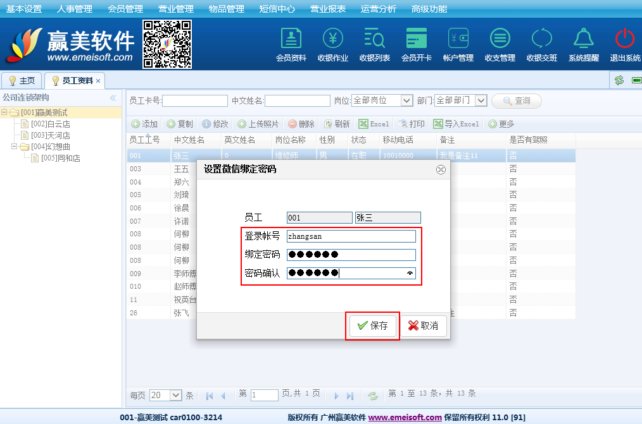Switch to the 主页 tab
This screenshot has height=424, width=642.
(x=22, y=81)
